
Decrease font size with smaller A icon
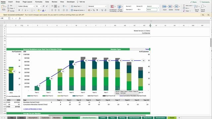(47, 6)
